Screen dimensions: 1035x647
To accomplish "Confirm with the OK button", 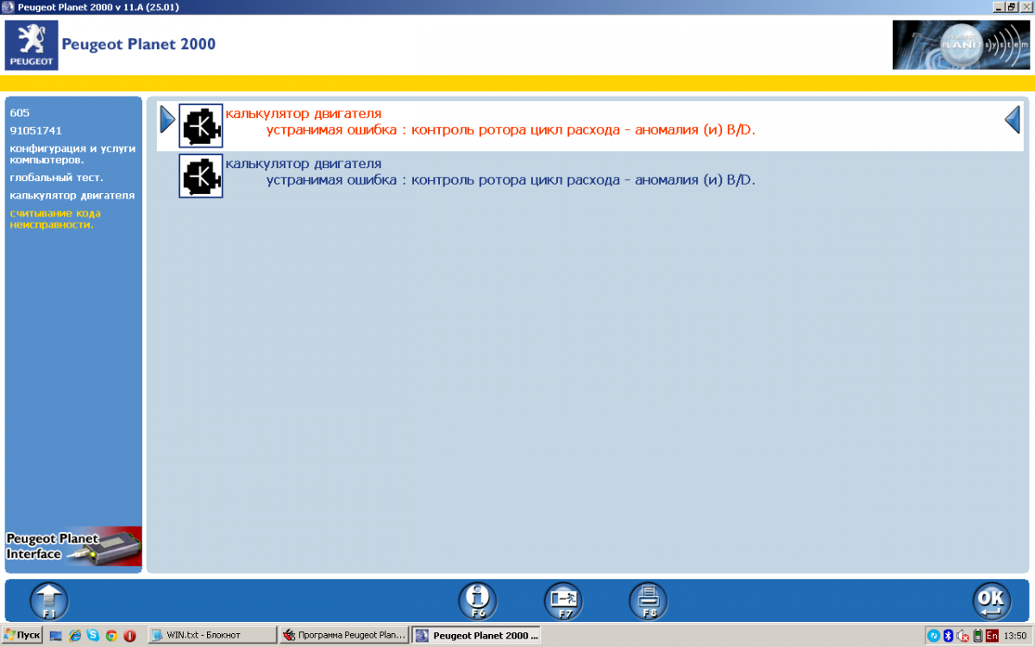I will pos(991,600).
